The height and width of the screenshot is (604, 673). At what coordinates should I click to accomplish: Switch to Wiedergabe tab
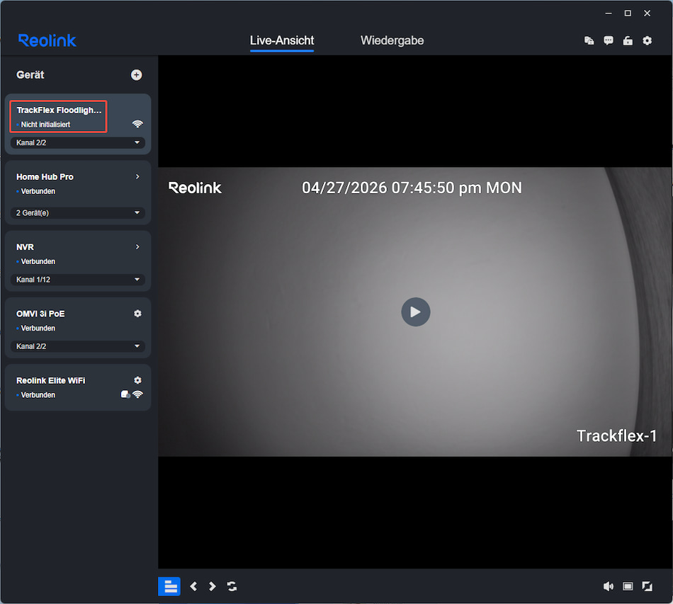click(x=392, y=41)
